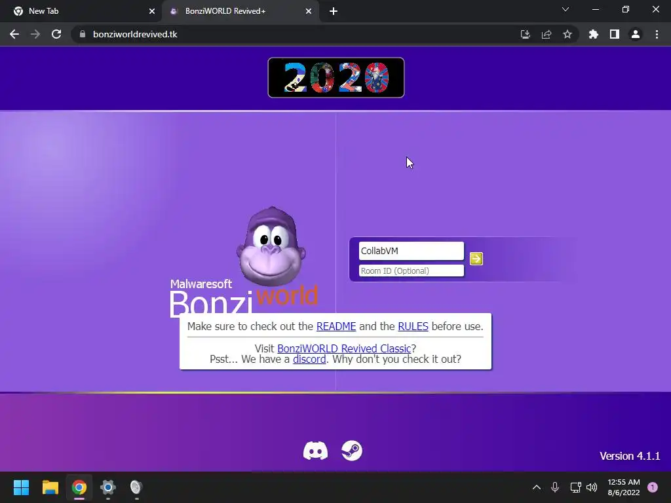The height and width of the screenshot is (503, 671).
Task: Open the Settings gear in the taskbar
Action: [x=108, y=487]
